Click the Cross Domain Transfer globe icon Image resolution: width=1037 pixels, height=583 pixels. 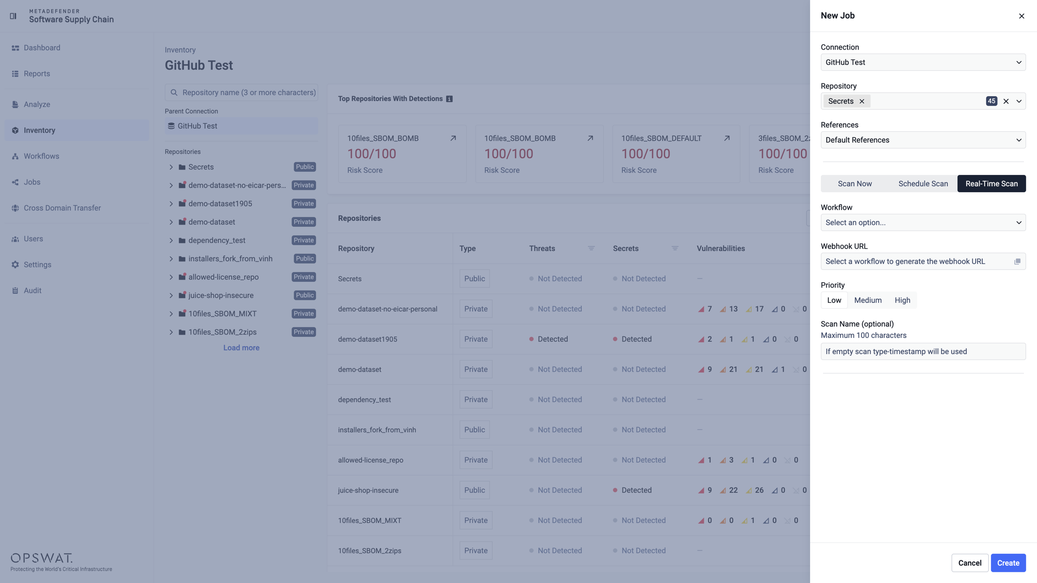(x=15, y=208)
